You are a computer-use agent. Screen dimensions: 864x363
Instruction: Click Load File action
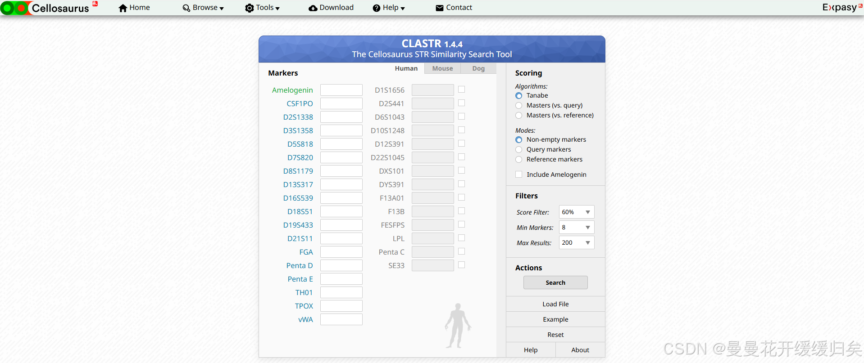(555, 304)
